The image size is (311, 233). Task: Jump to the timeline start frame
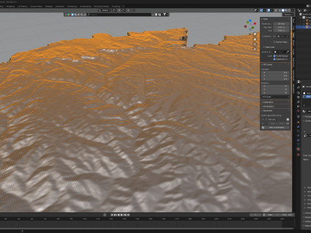point(112,215)
